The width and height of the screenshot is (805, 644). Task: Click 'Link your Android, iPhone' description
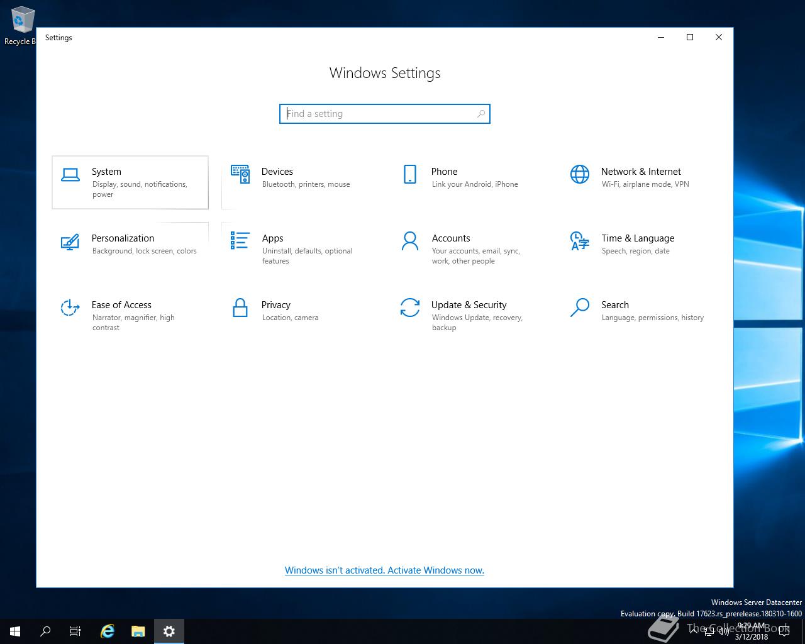475,184
